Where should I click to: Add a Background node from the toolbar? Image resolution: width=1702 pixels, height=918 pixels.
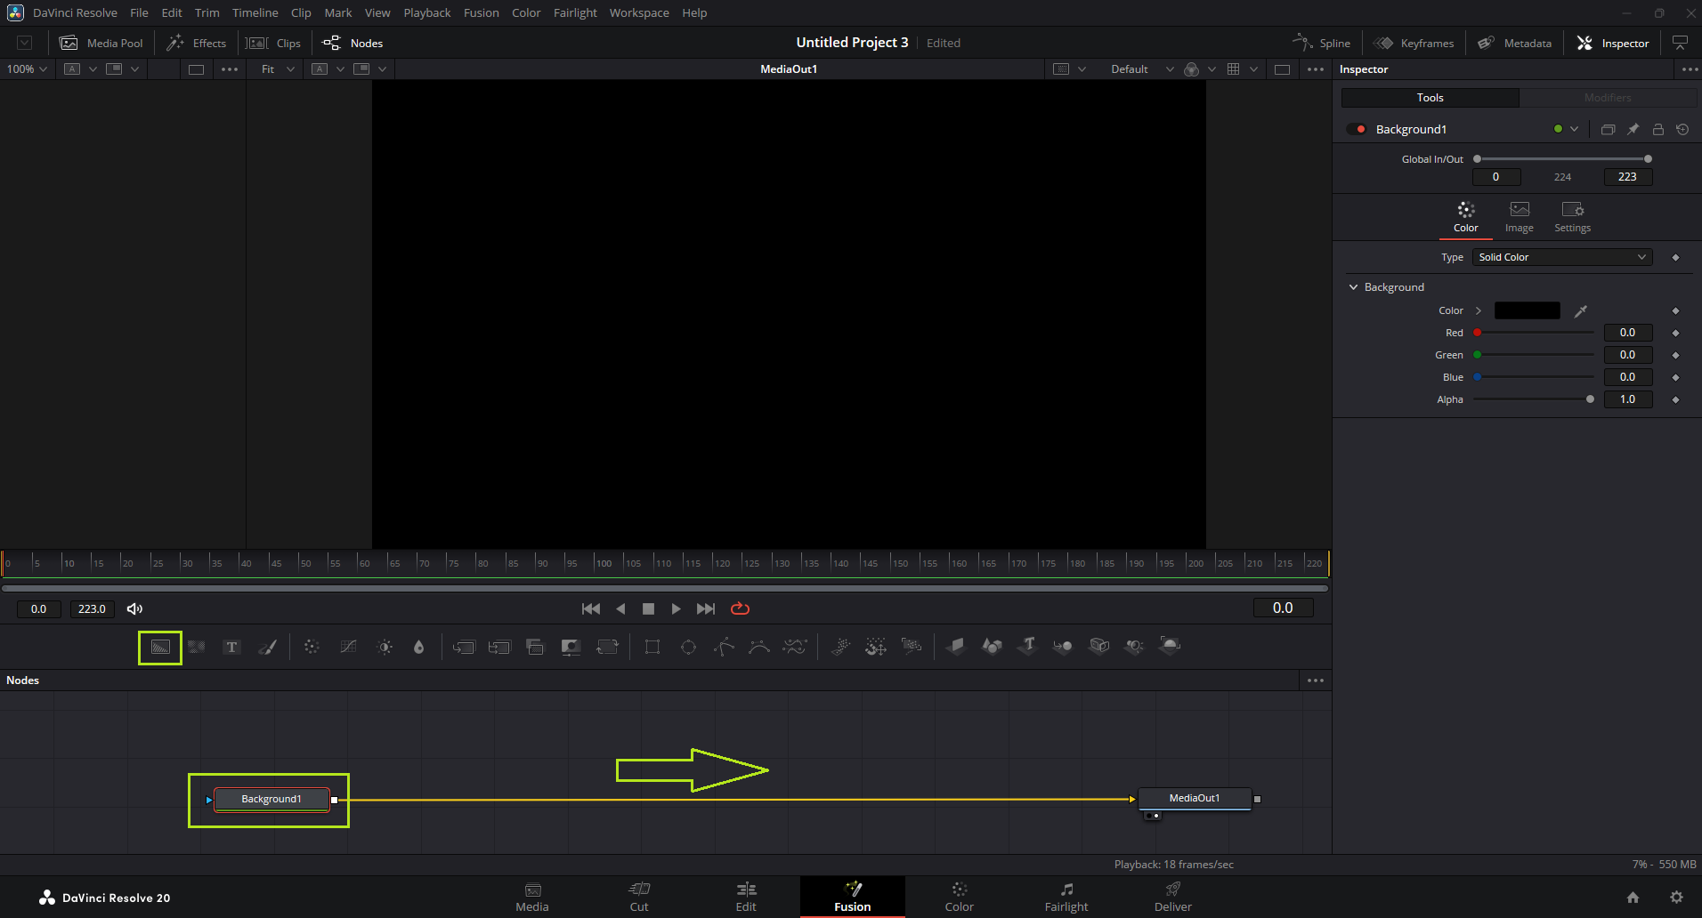[x=160, y=647]
